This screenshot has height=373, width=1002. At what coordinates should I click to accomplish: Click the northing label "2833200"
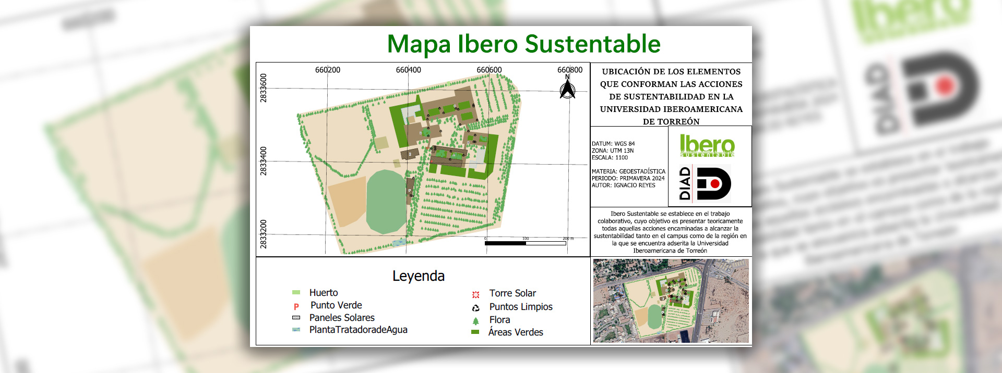[x=264, y=234]
